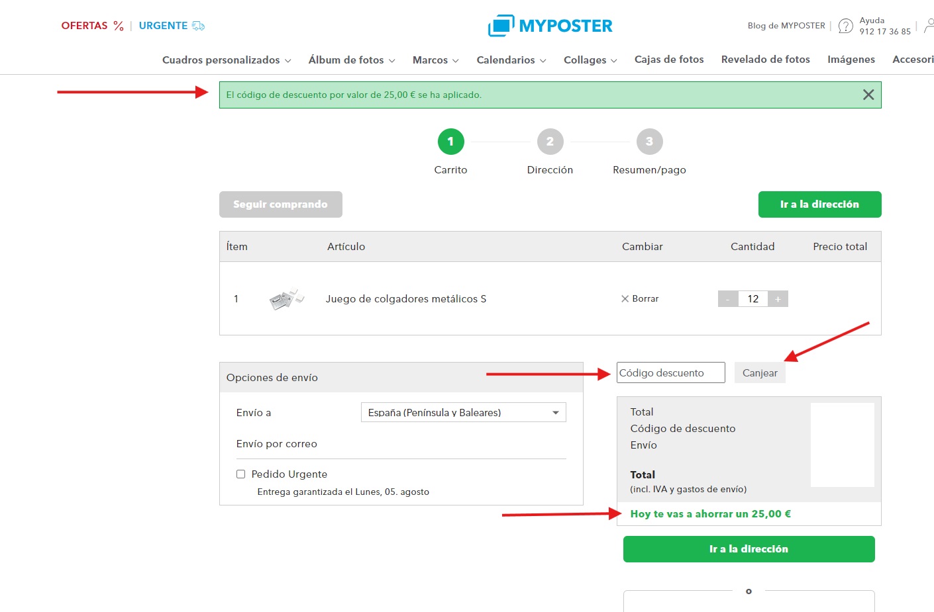Image resolution: width=934 pixels, height=612 pixels.
Task: Enable the Pedido Urgente checkbox
Action: click(x=241, y=474)
